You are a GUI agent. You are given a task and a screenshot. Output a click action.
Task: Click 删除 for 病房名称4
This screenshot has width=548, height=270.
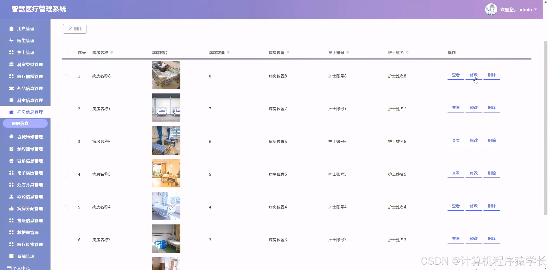492,206
